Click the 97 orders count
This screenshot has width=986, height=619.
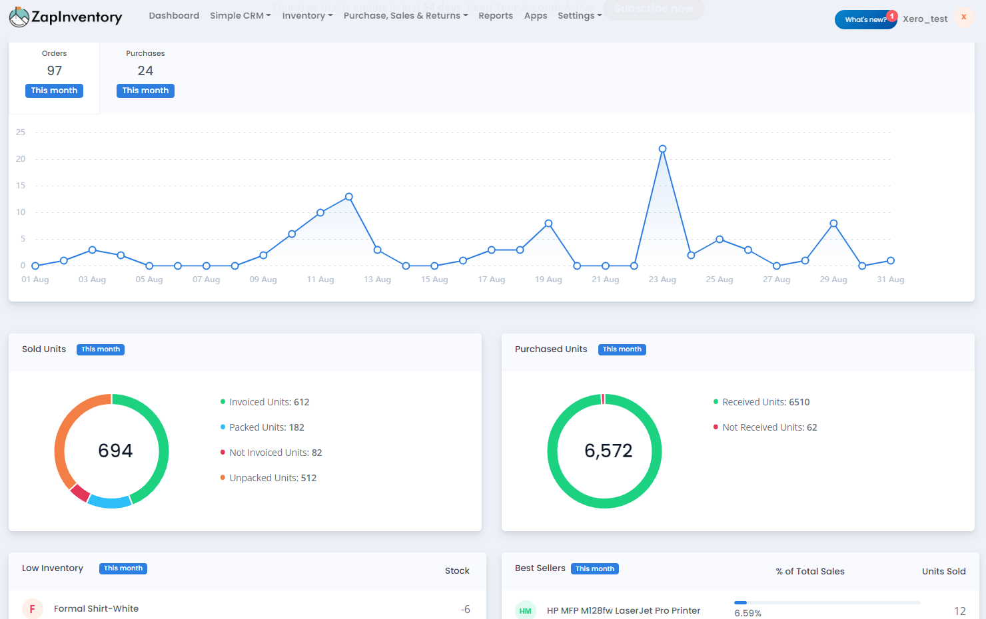55,71
